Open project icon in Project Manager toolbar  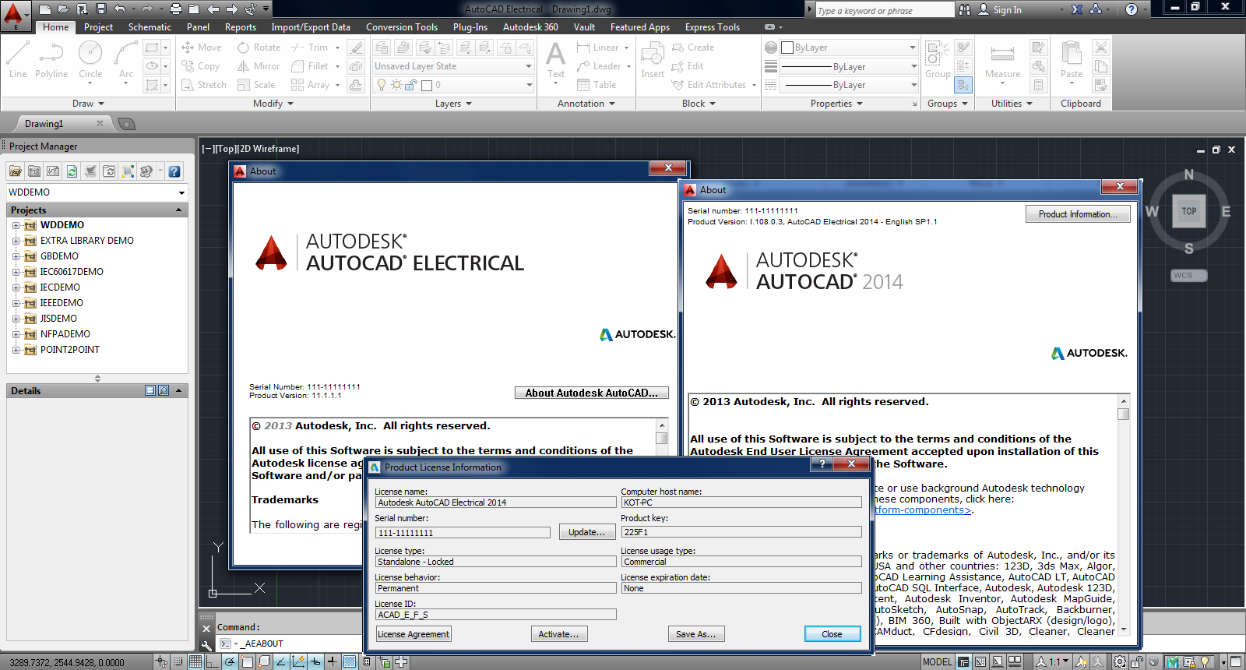click(x=16, y=171)
